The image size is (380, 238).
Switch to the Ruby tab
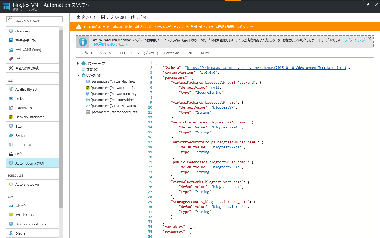pos(205,53)
